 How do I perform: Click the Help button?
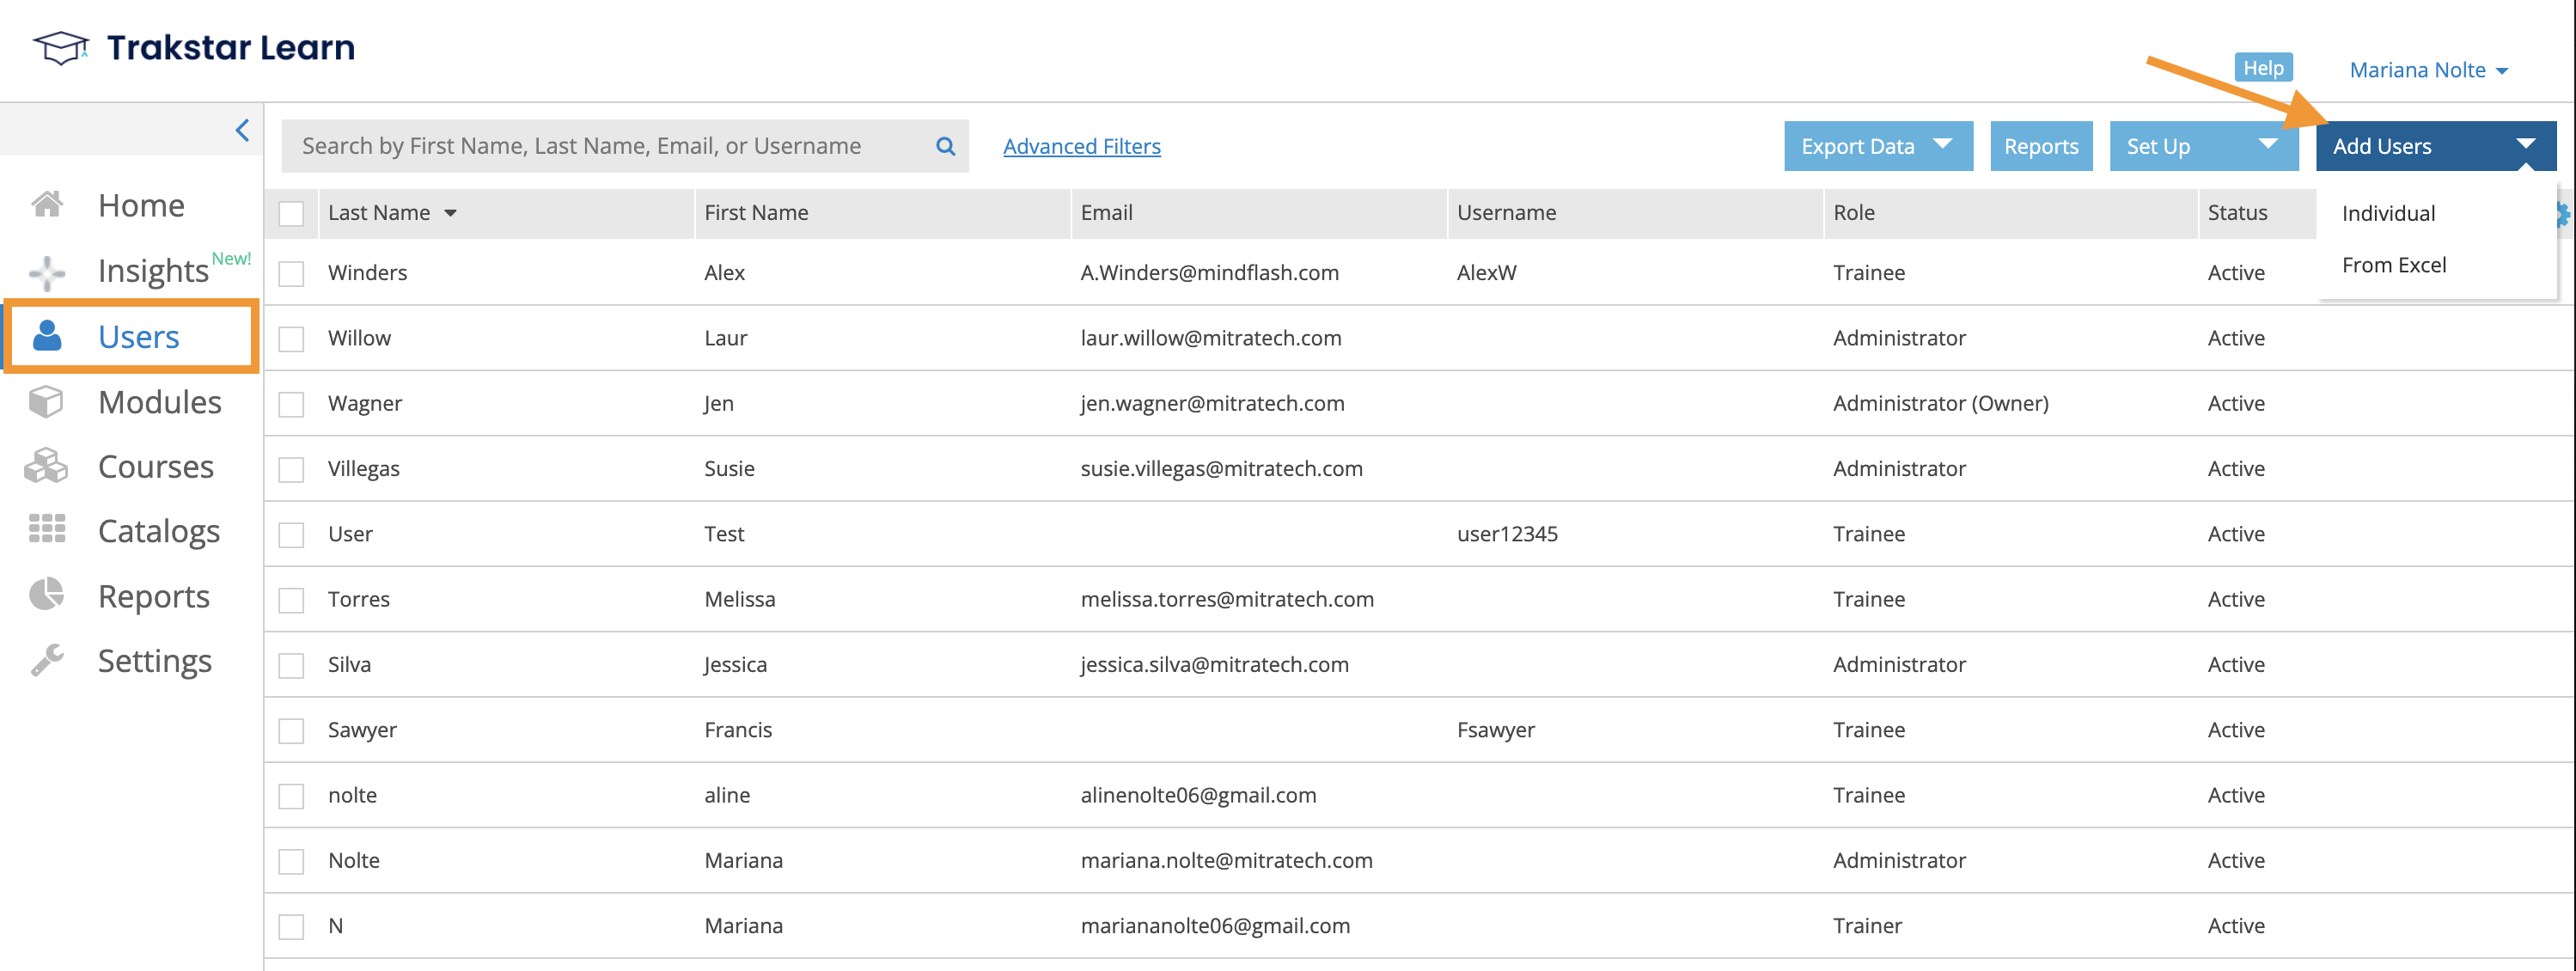[x=2263, y=68]
